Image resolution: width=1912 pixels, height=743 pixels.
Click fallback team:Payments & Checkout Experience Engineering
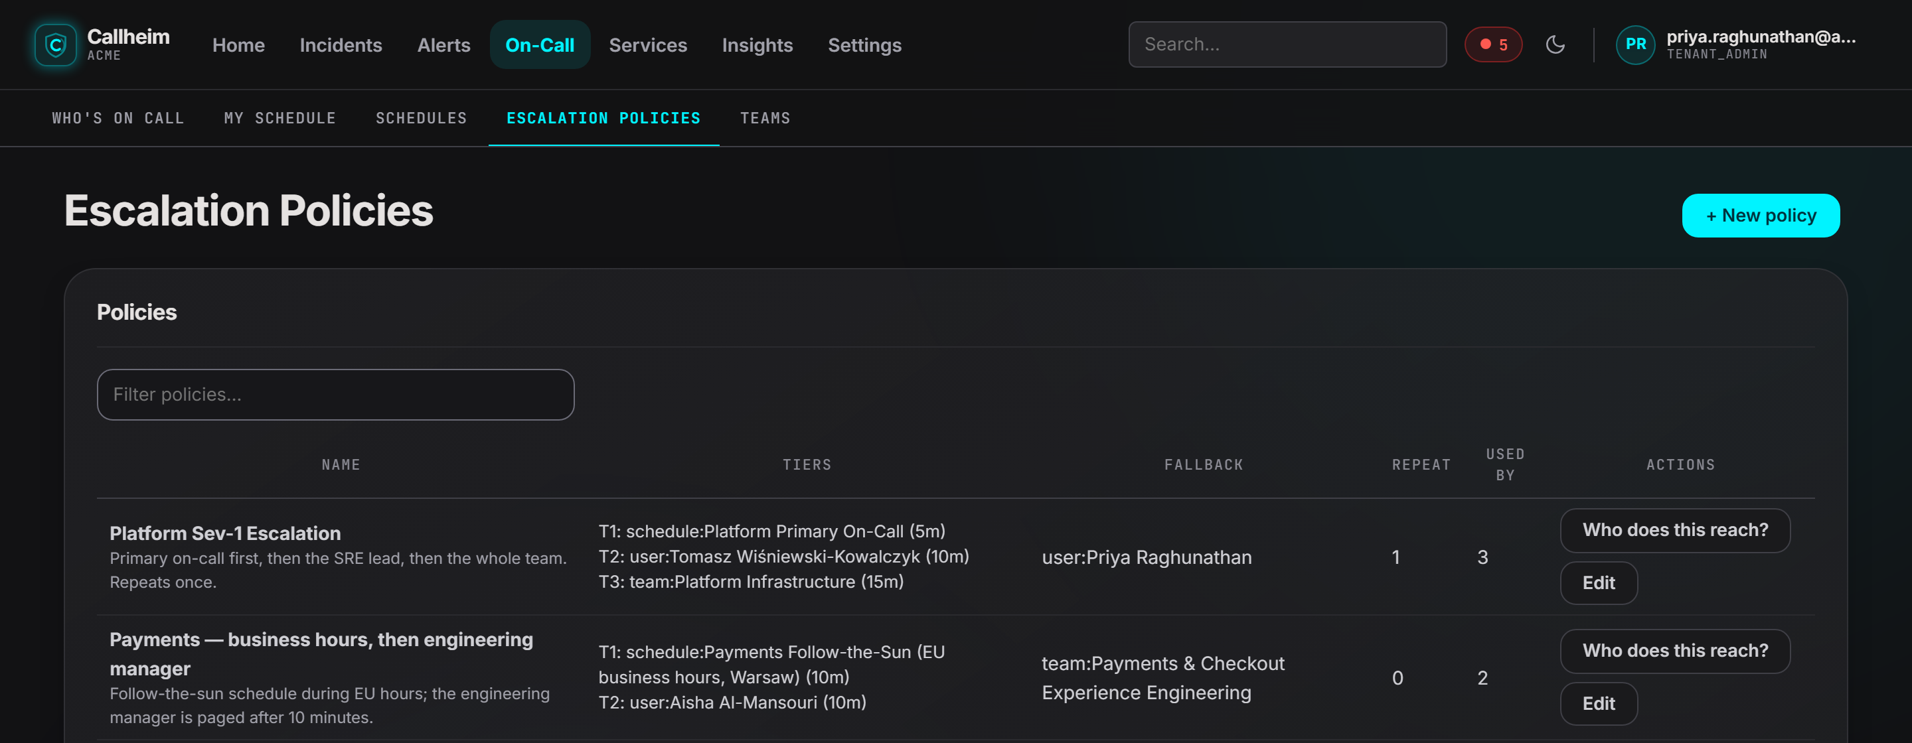click(1162, 678)
